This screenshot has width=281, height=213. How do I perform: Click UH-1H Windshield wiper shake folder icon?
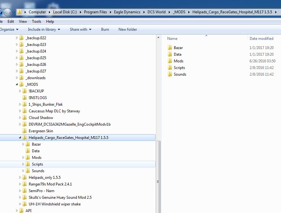point(25,204)
